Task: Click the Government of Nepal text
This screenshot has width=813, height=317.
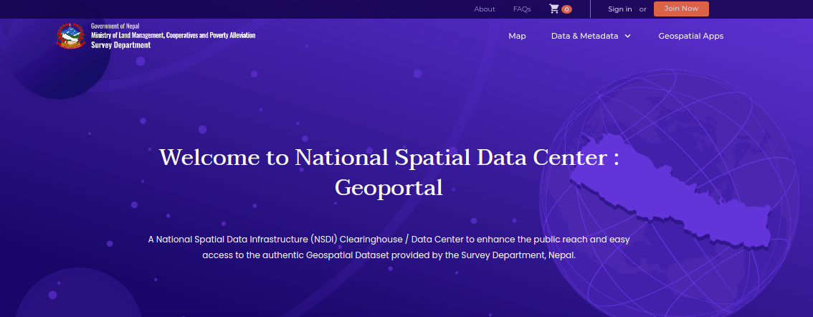Action: tap(115, 26)
